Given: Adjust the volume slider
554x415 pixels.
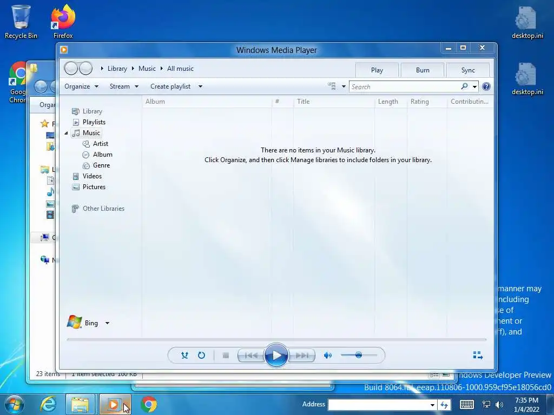Looking at the screenshot, I should click(359, 355).
